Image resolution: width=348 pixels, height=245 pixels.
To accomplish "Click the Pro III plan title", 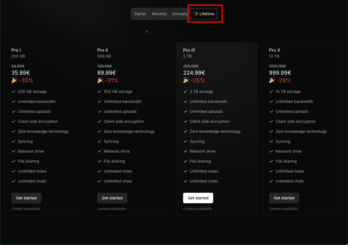I will click(x=189, y=50).
